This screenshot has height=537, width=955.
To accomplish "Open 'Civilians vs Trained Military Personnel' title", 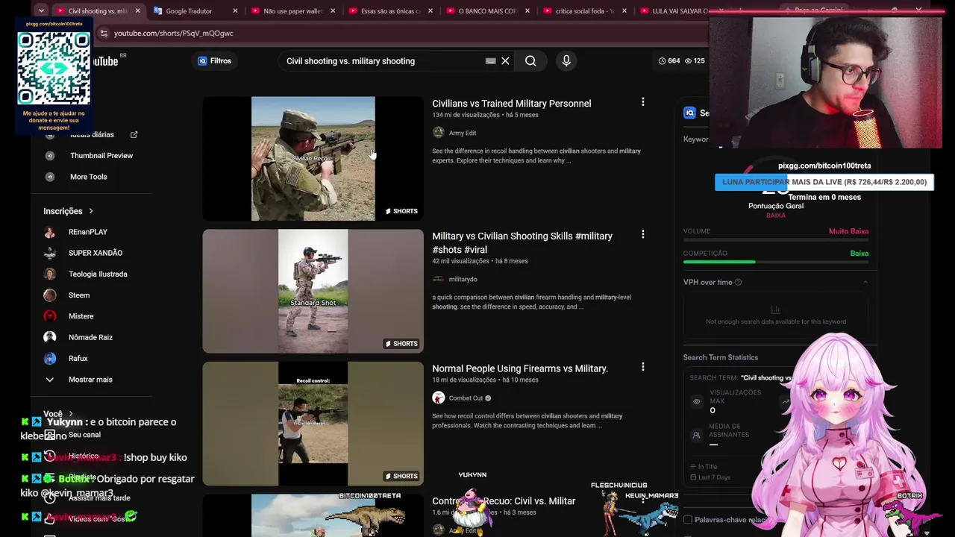I will (x=512, y=104).
